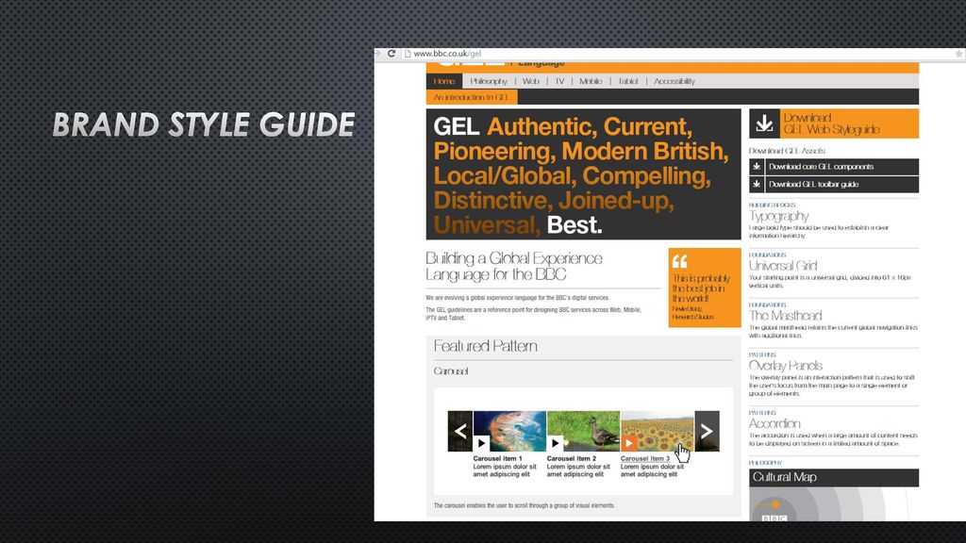Open the Accessibility nav item
966x543 pixels.
tap(675, 81)
